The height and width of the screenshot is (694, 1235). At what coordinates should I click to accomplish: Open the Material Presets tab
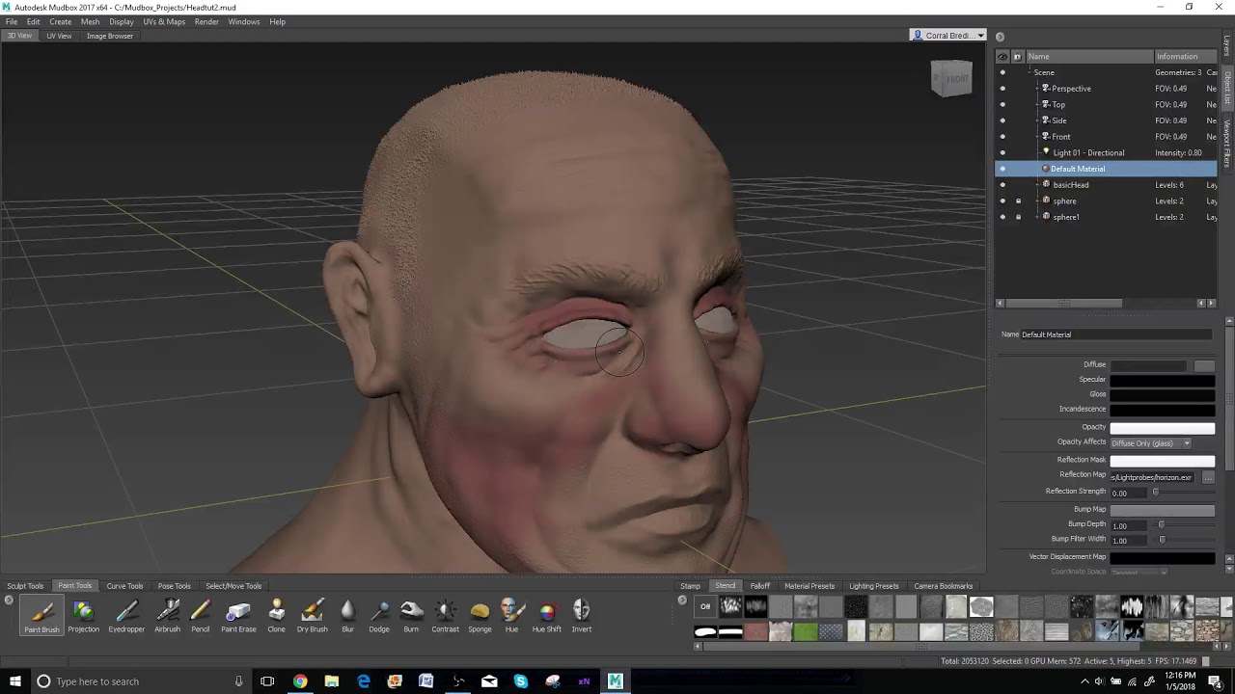click(810, 586)
